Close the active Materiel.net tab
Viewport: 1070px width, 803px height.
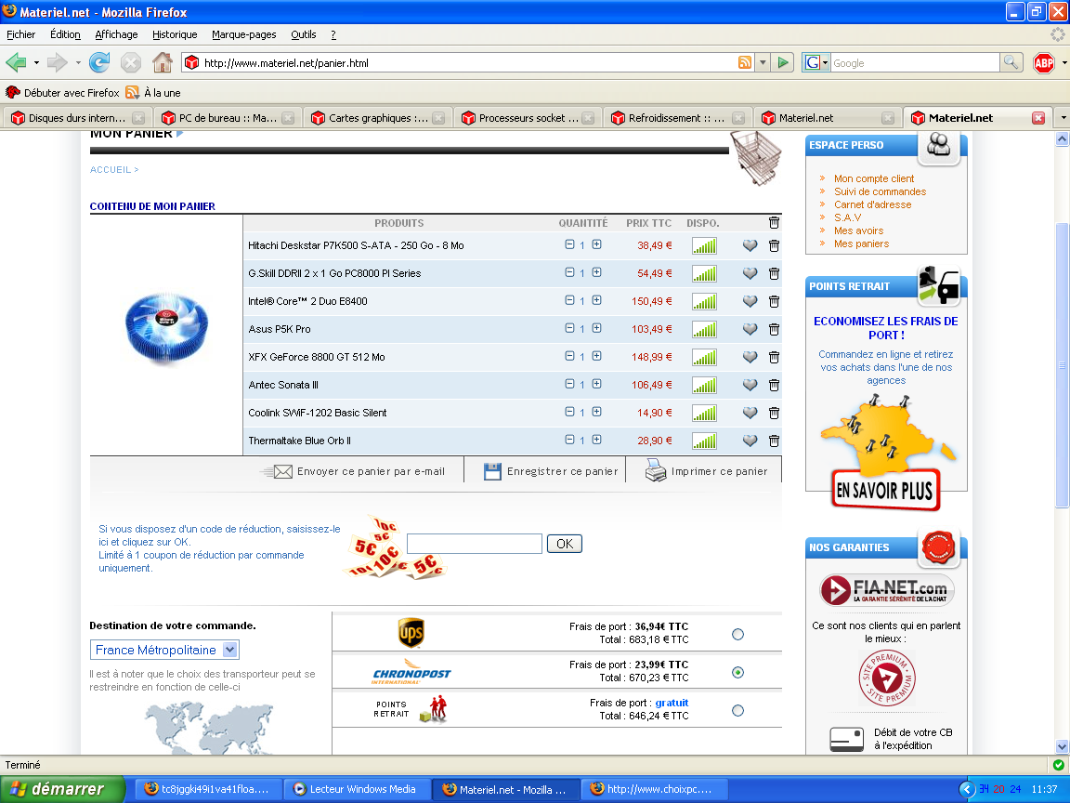1038,118
